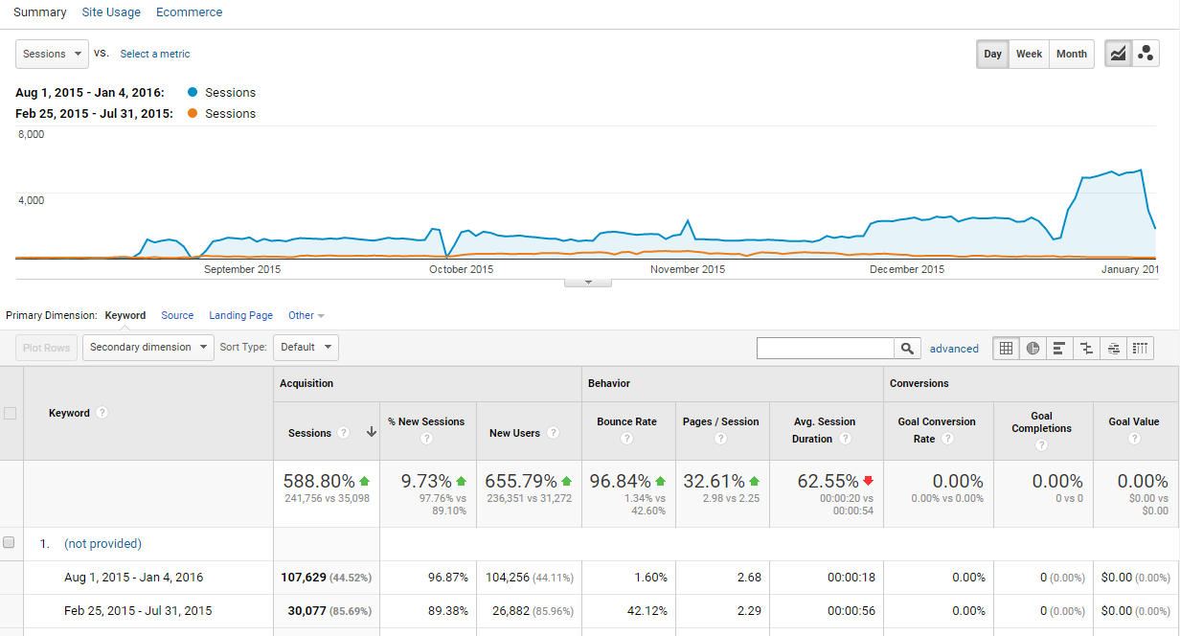Open the Secondary dimension dropdown
The height and width of the screenshot is (636, 1180).
[x=147, y=348]
